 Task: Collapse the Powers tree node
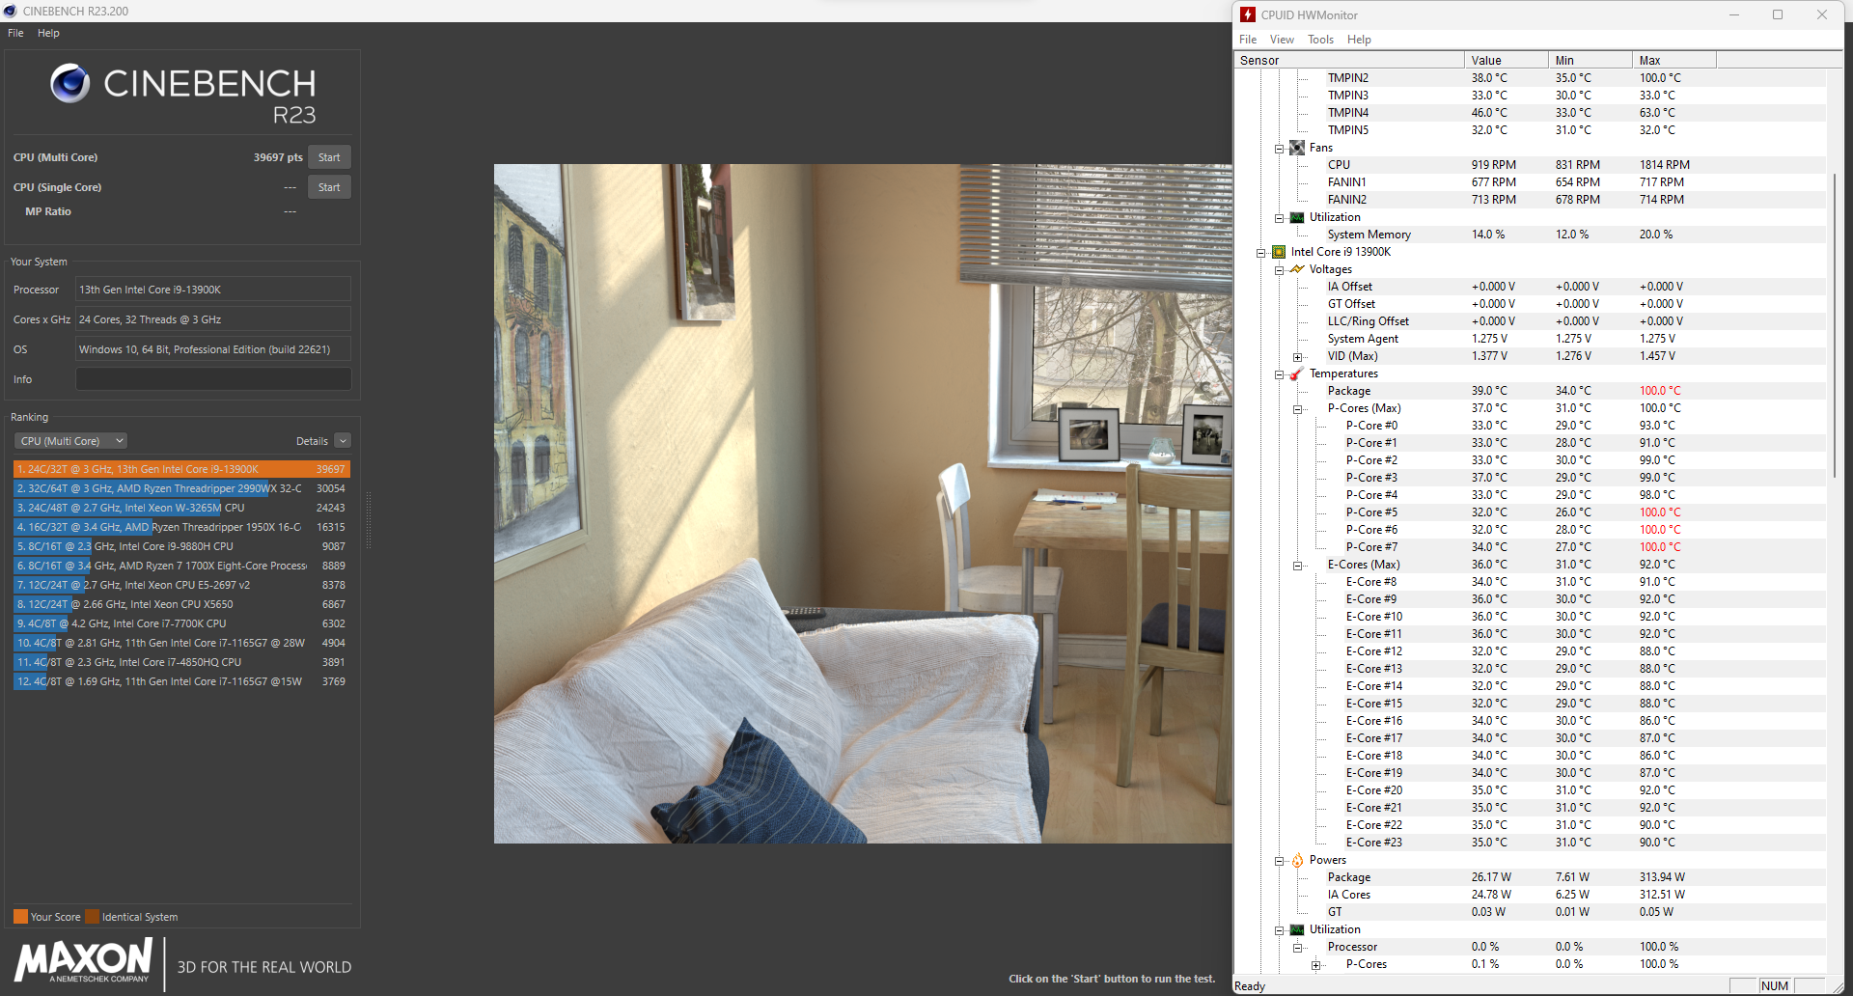[1280, 861]
